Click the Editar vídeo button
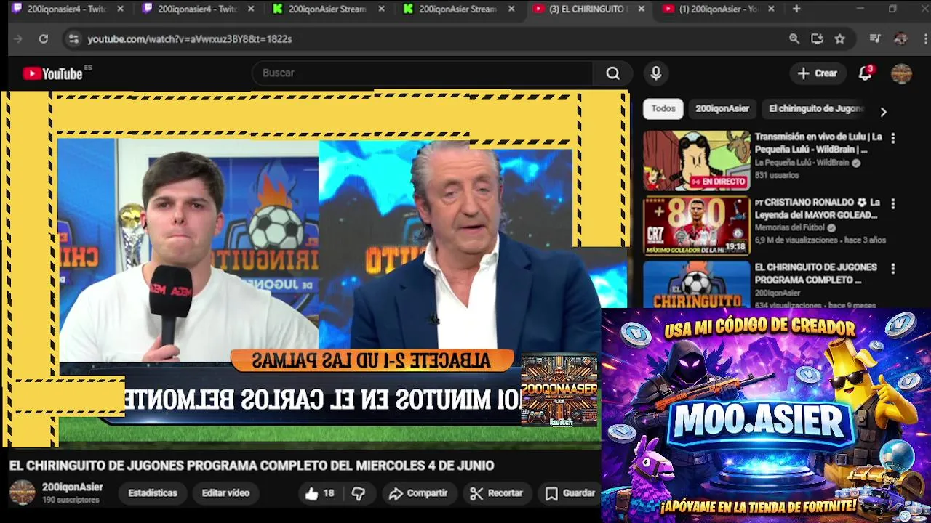931x523 pixels. point(225,493)
